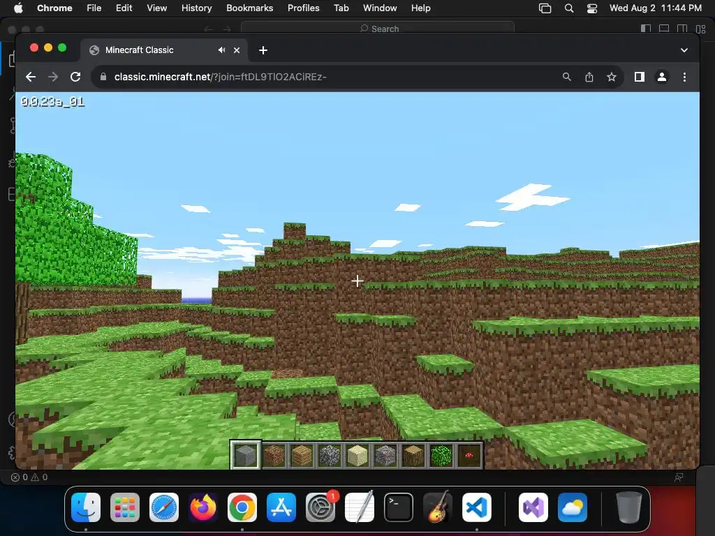Select the wooden planks block in hotbar

(x=302, y=455)
